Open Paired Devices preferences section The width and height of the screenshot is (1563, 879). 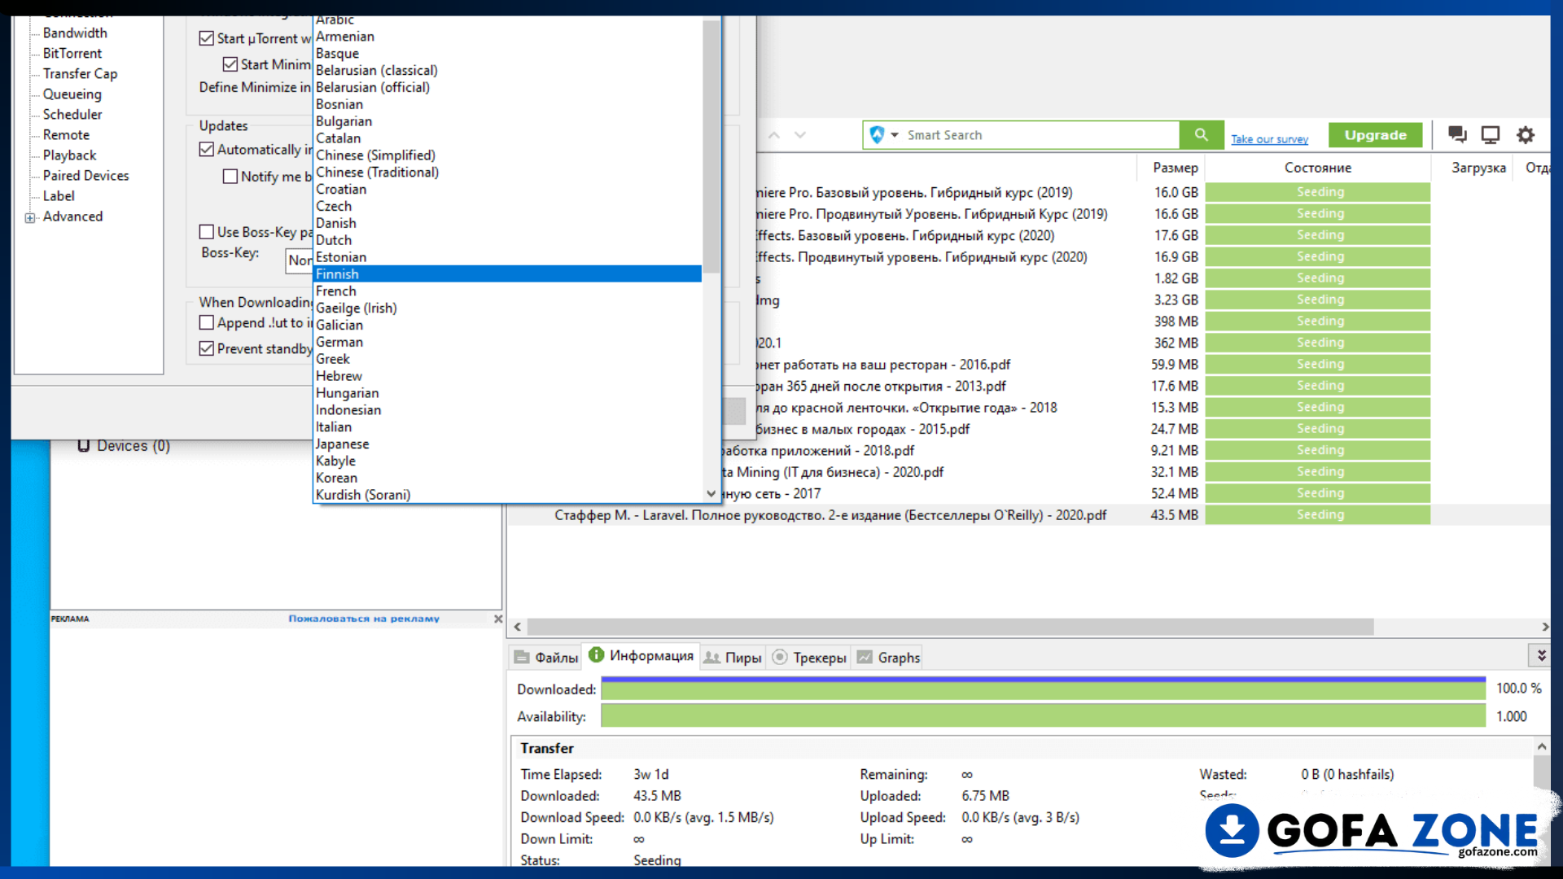click(x=85, y=175)
